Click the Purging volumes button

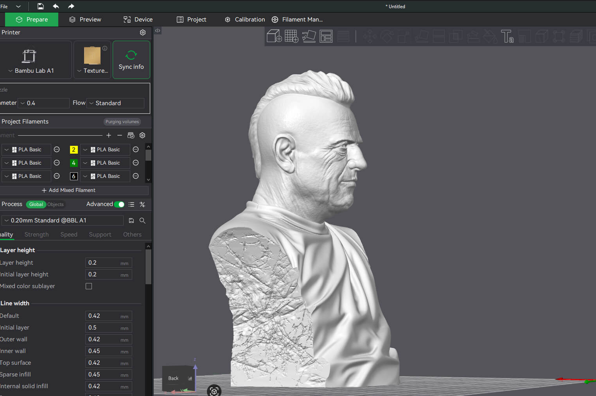pyautogui.click(x=122, y=122)
